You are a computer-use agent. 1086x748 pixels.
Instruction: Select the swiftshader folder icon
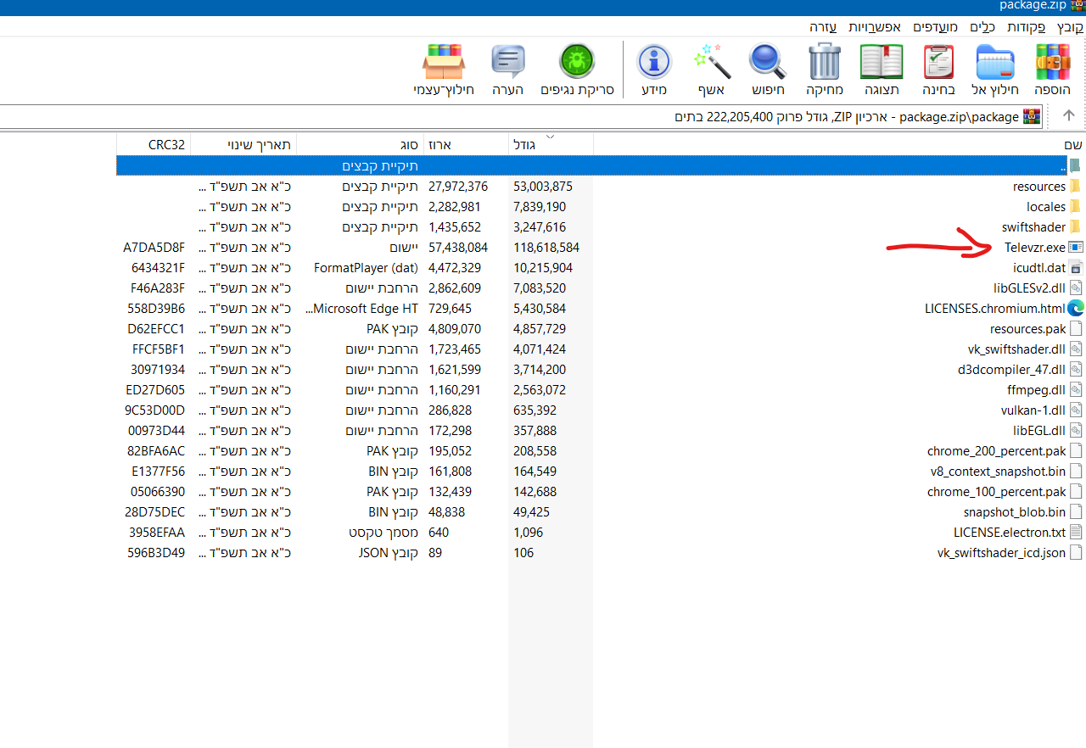pos(1075,226)
